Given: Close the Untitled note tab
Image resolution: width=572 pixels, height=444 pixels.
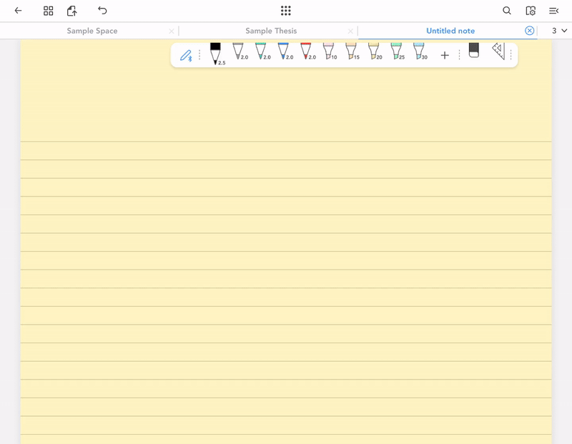Looking at the screenshot, I should [529, 31].
